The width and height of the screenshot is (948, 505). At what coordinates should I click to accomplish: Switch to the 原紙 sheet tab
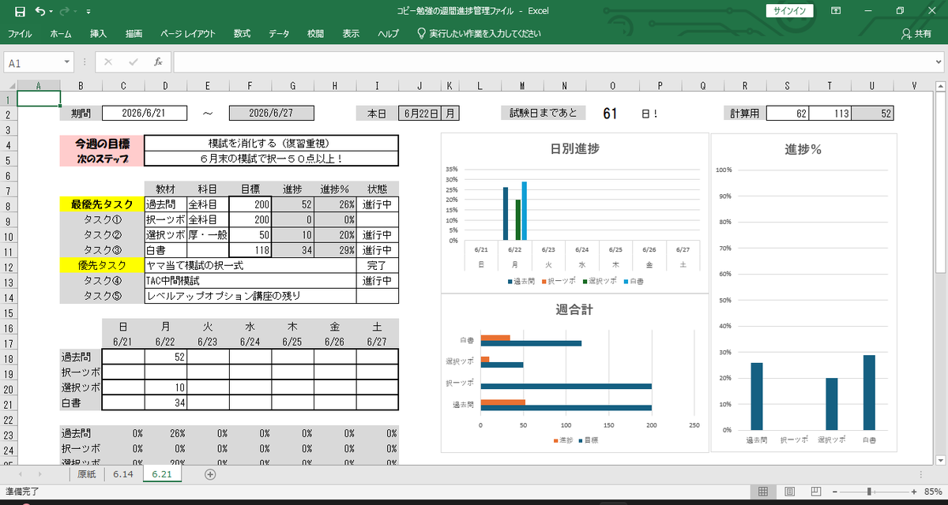click(x=86, y=474)
